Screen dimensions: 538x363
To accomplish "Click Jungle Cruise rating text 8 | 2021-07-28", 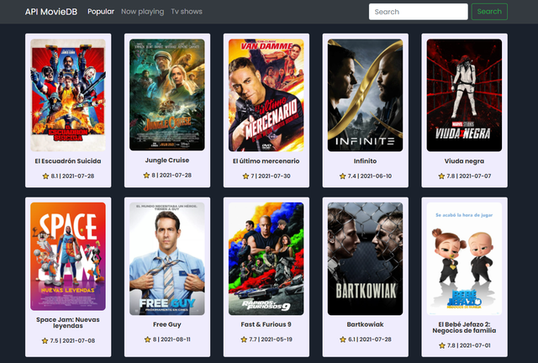I will click(171, 176).
